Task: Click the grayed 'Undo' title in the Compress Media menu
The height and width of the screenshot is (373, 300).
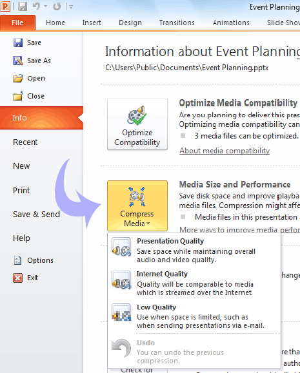Action: tap(146, 343)
